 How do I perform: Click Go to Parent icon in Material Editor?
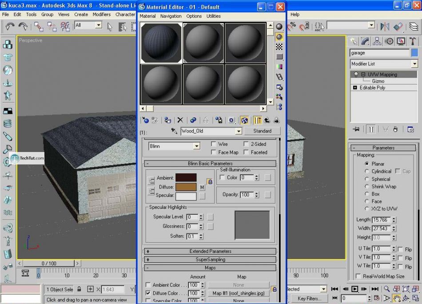267,120
